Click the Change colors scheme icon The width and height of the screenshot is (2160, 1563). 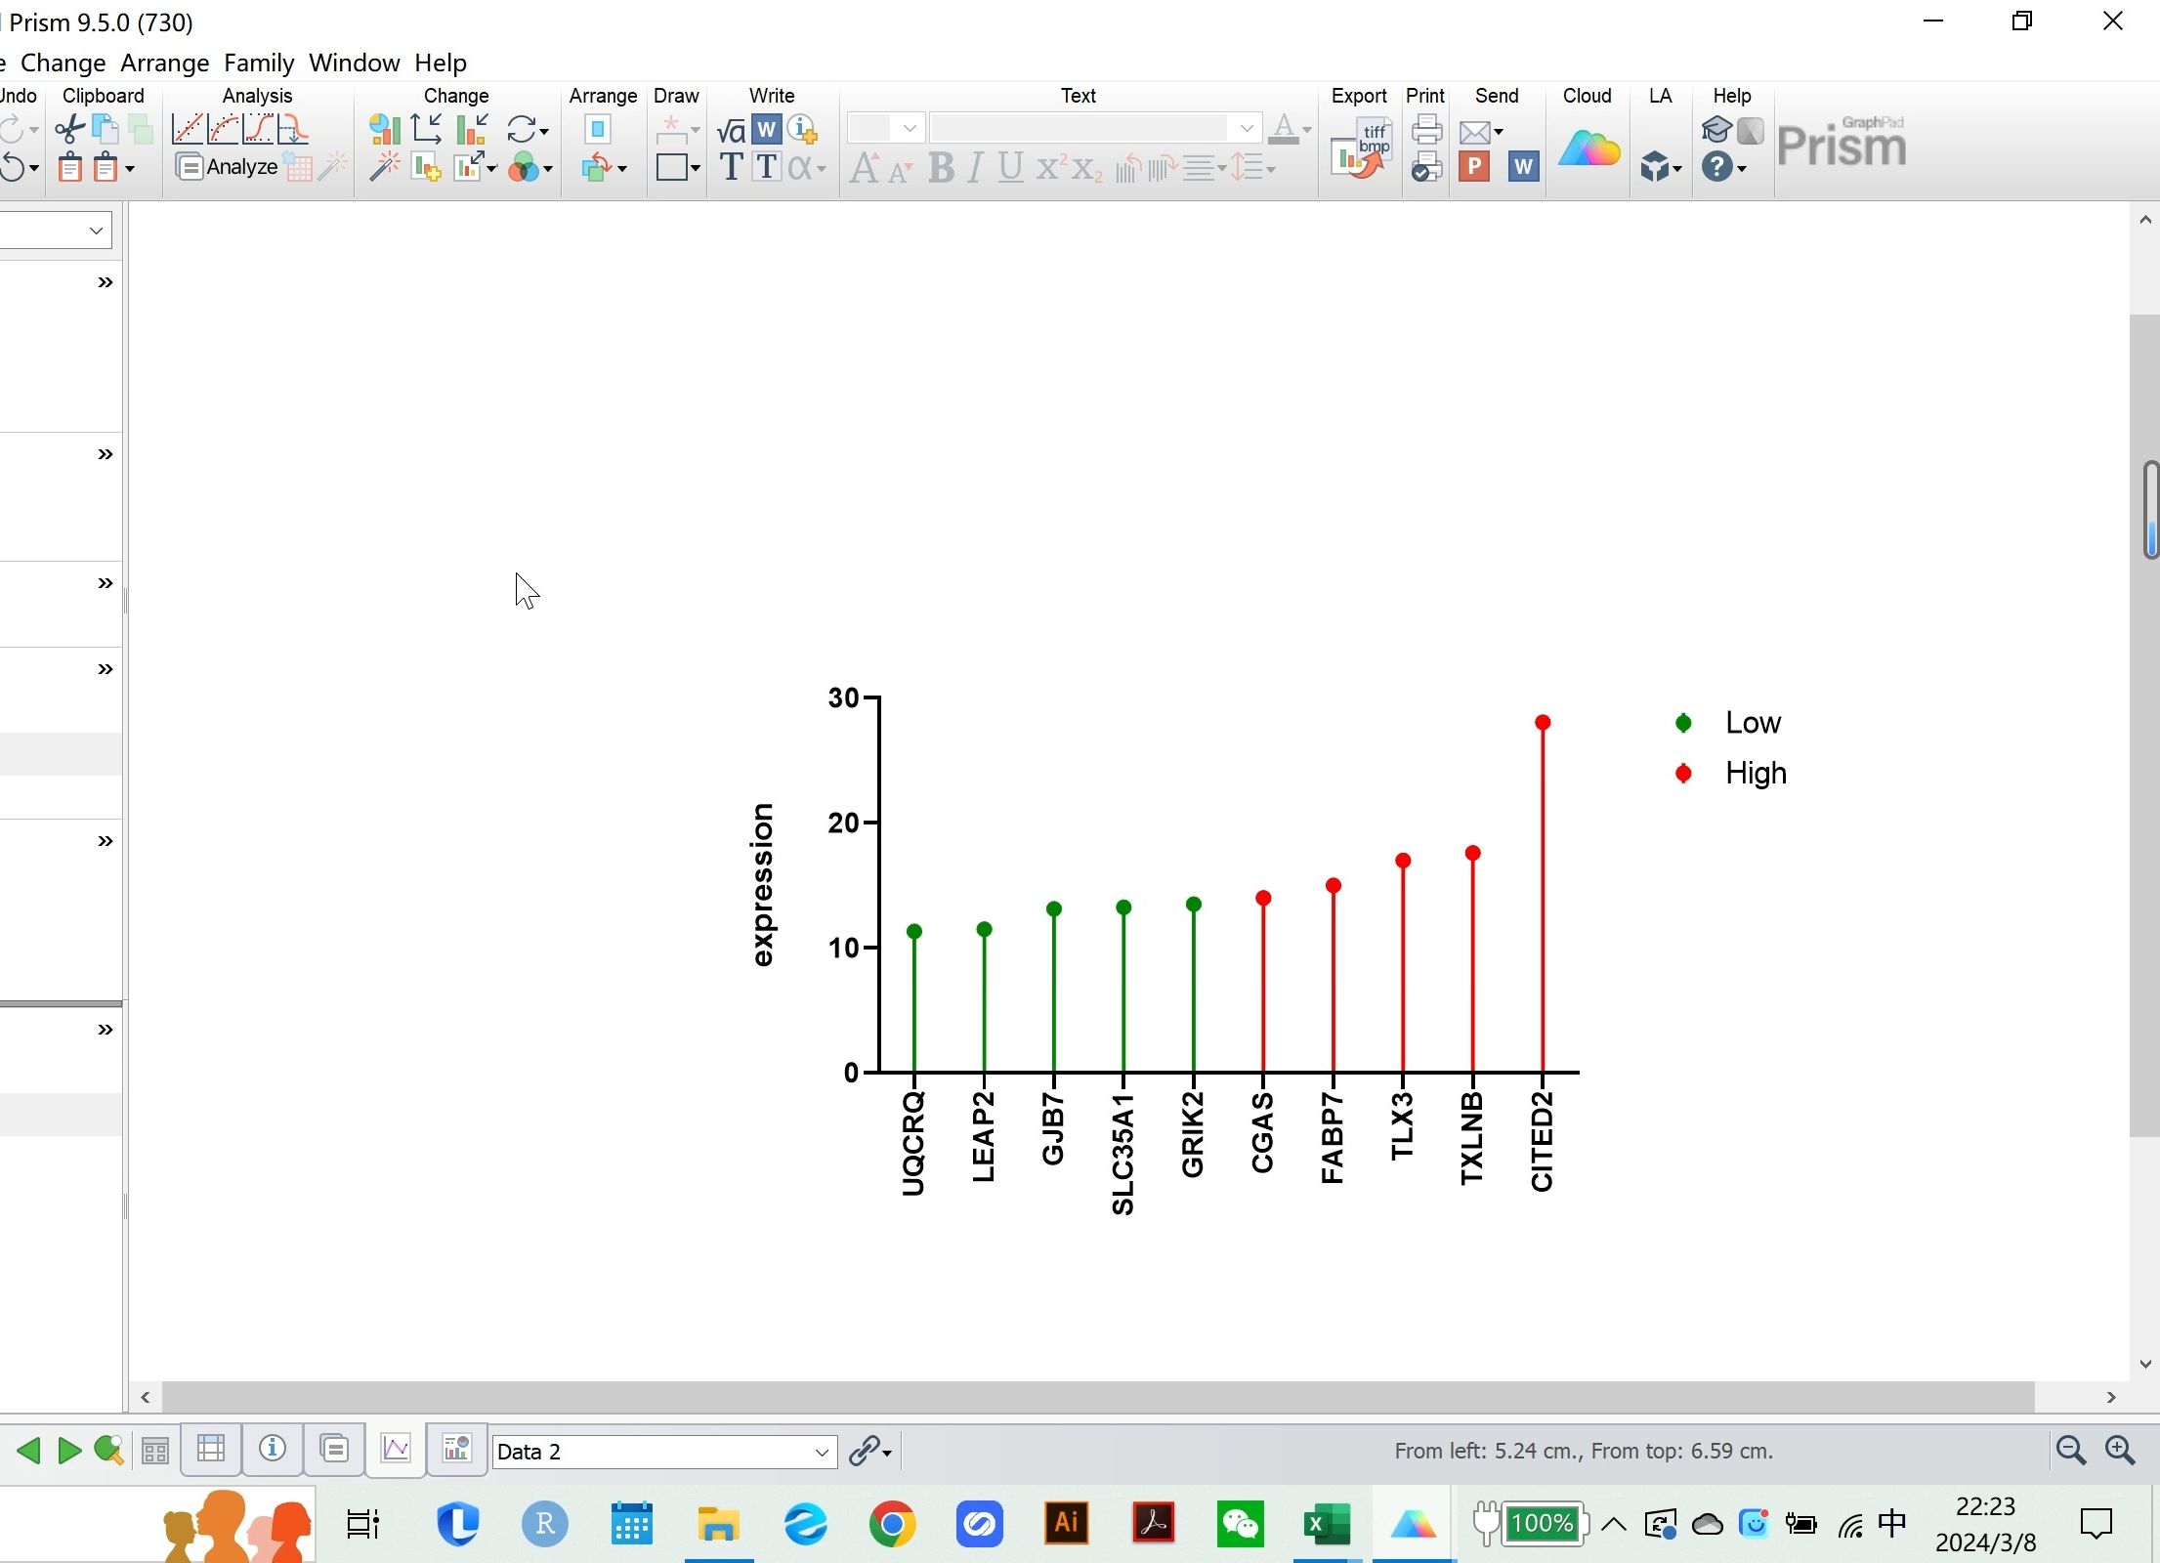525,168
